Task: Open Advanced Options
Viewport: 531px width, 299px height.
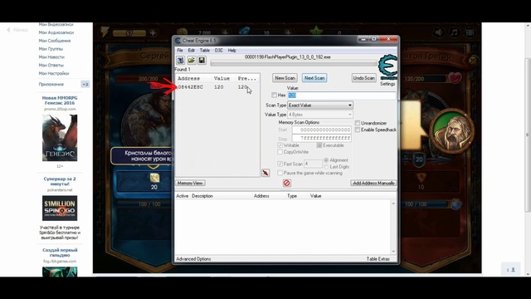Action: point(193,259)
